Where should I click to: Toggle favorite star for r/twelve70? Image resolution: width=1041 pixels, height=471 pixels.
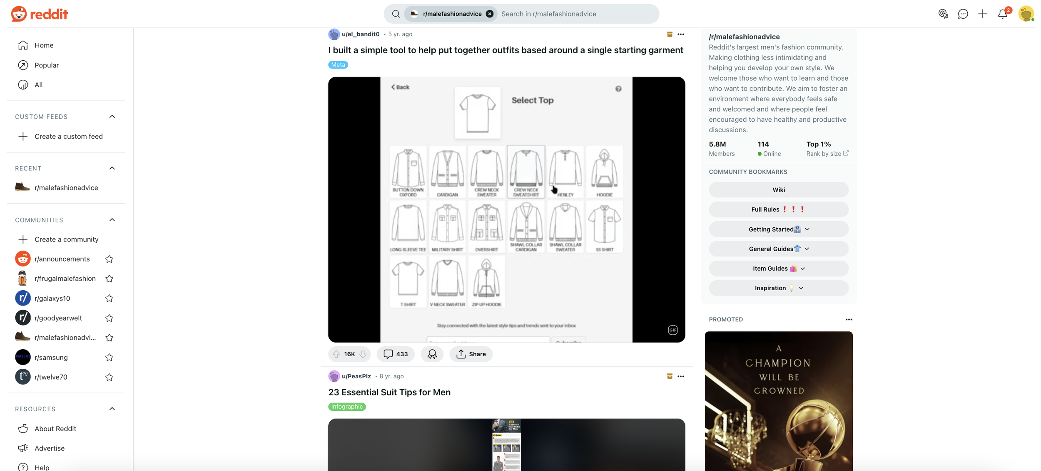109,377
